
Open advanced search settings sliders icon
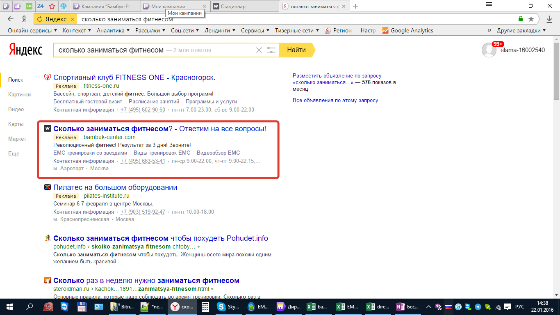(271, 50)
